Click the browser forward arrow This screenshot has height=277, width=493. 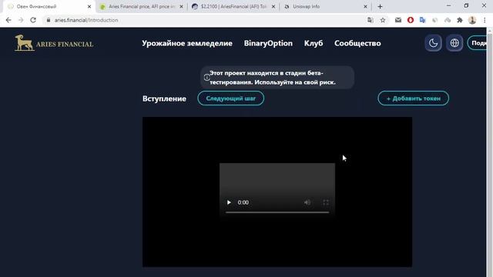pos(21,20)
